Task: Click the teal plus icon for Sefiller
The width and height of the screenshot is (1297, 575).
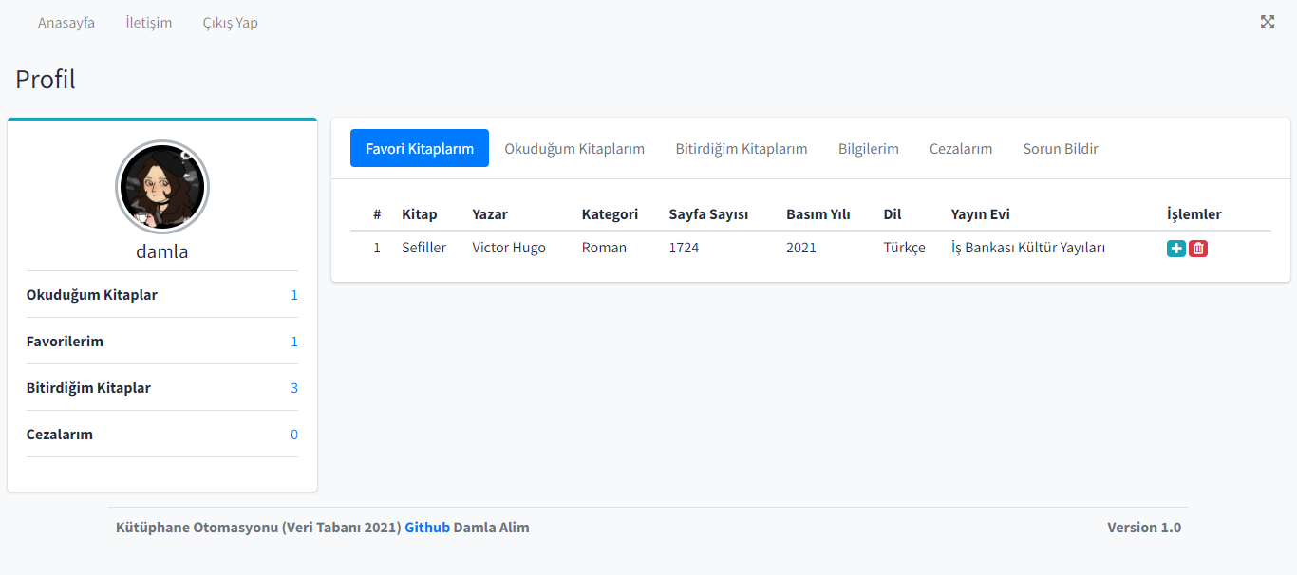Action: [x=1176, y=249]
